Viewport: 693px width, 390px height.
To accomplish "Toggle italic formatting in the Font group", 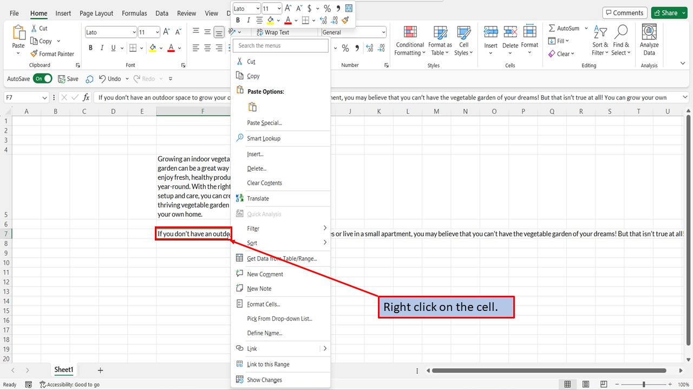I will click(x=102, y=48).
